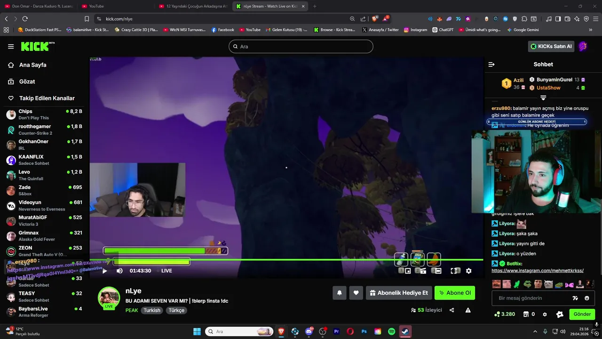The height and width of the screenshot is (339, 602).
Task: Open the Levo channel
Action: click(45, 175)
